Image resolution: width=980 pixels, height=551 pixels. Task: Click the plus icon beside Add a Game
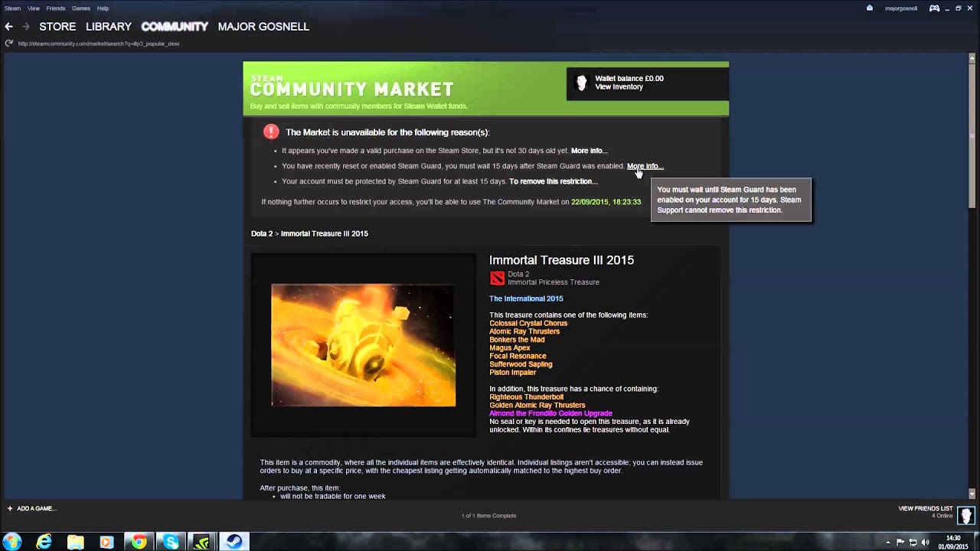coord(10,508)
